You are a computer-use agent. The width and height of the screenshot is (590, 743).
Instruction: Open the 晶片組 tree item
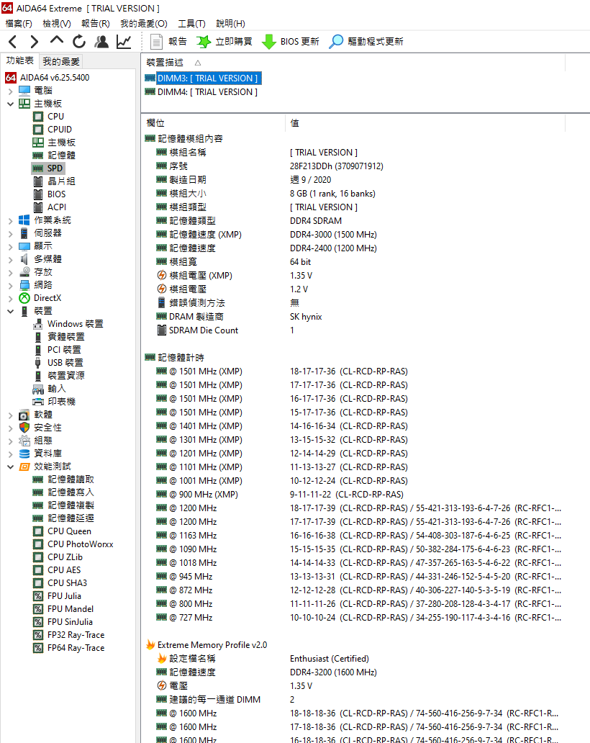point(62,181)
